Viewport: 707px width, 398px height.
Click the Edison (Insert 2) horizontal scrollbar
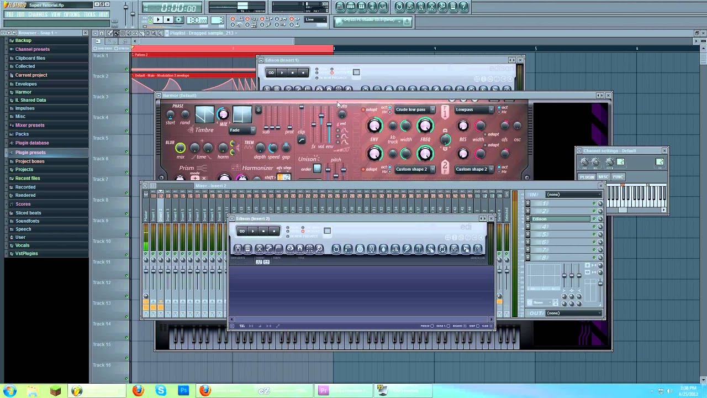pos(361,319)
